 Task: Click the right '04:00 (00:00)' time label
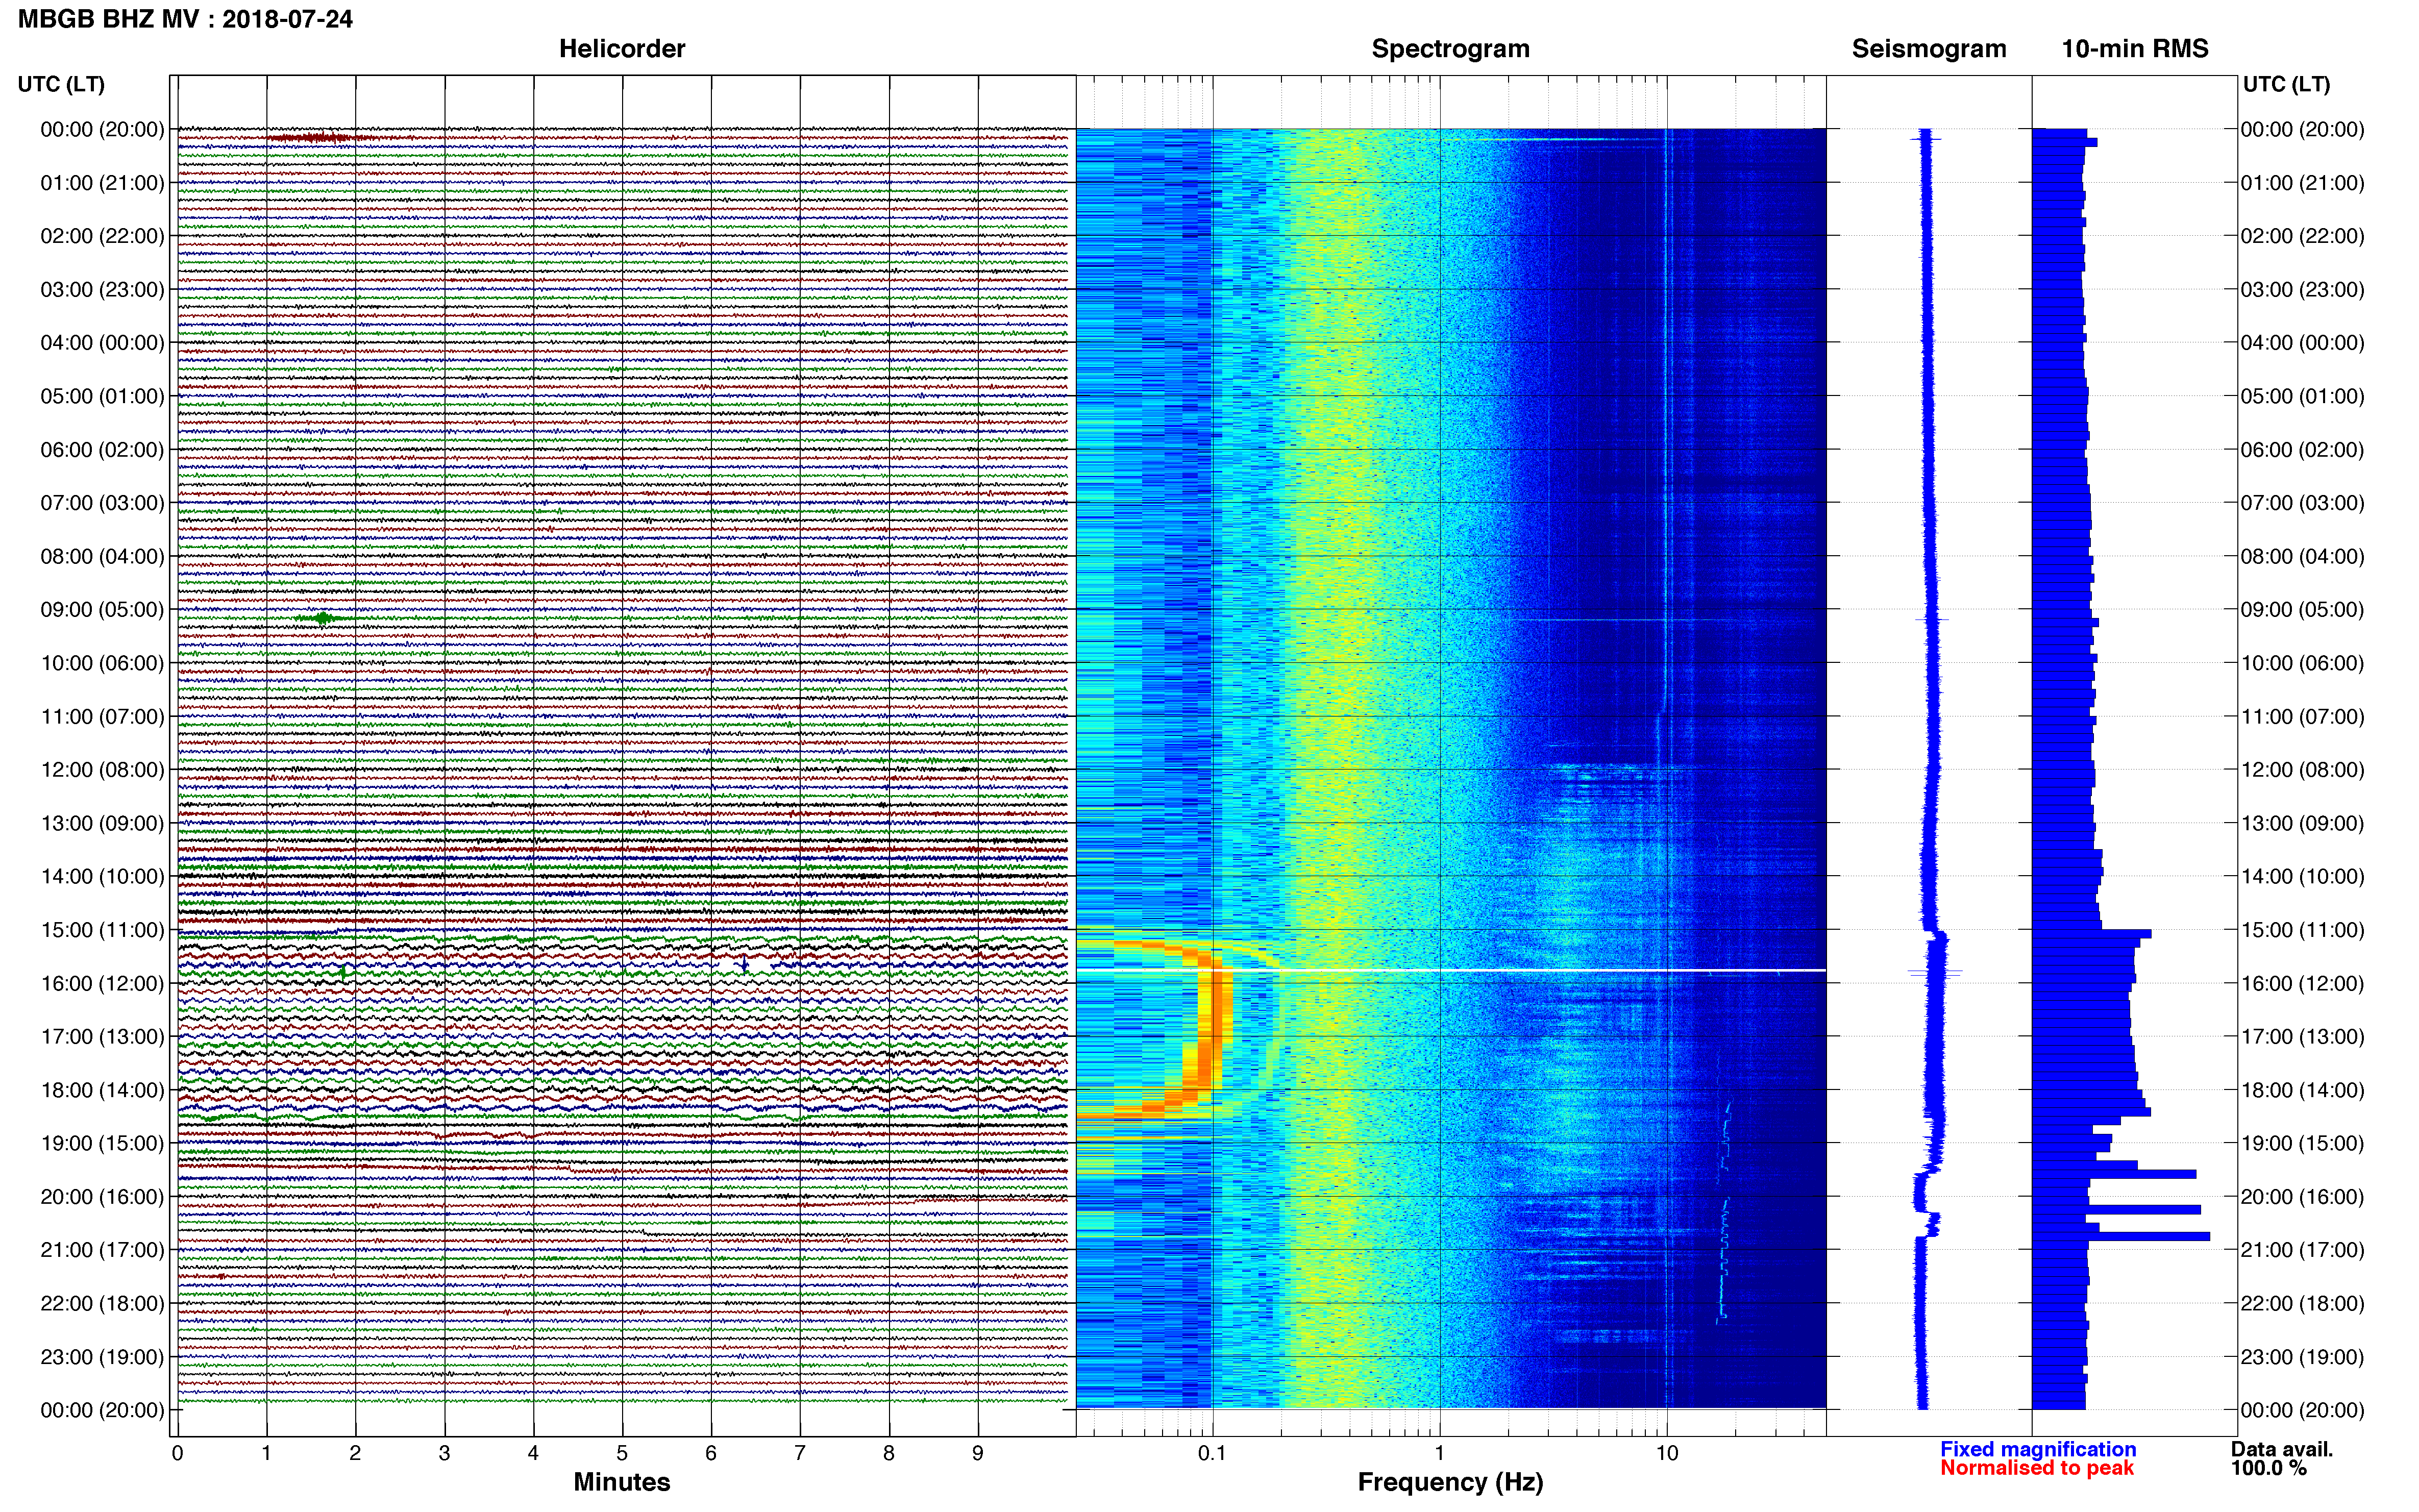tap(2302, 343)
